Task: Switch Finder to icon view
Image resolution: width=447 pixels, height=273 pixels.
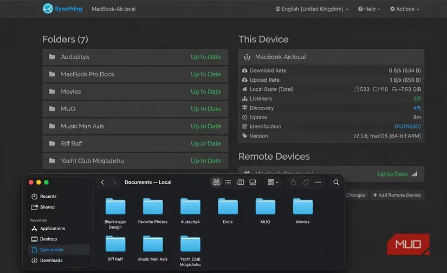Action: pyautogui.click(x=216, y=182)
